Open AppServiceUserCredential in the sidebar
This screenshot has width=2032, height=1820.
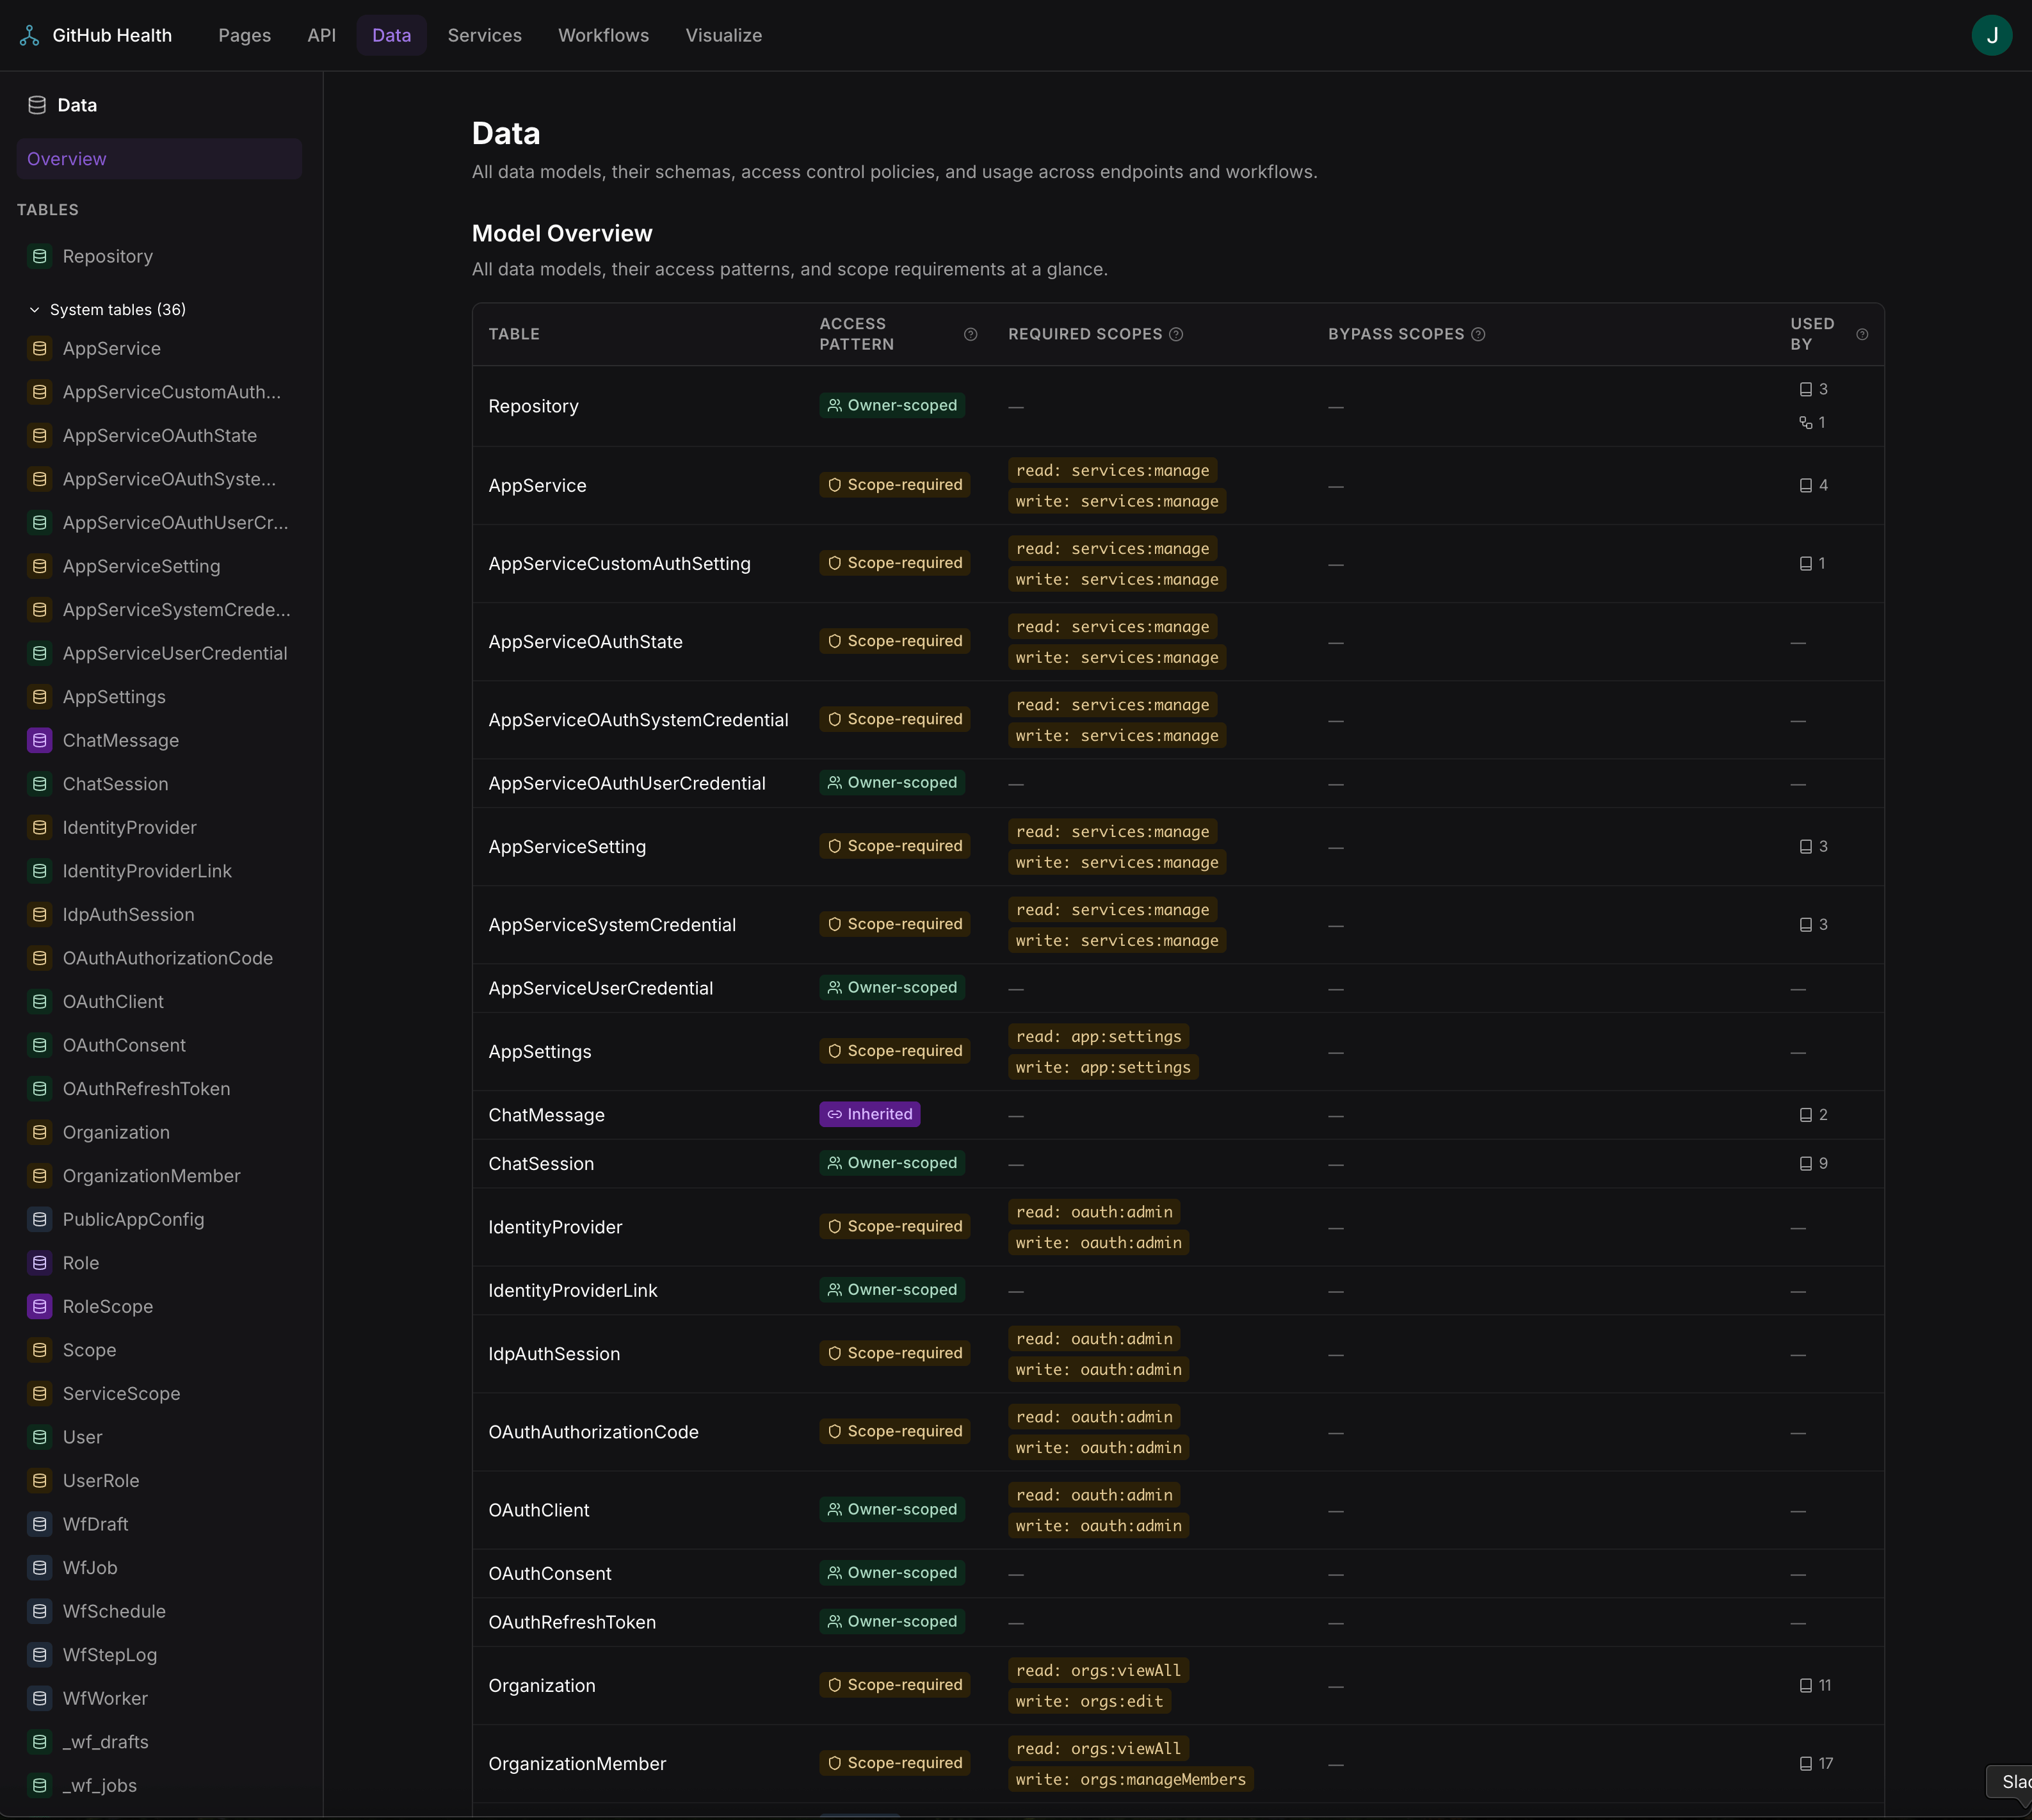click(x=159, y=653)
